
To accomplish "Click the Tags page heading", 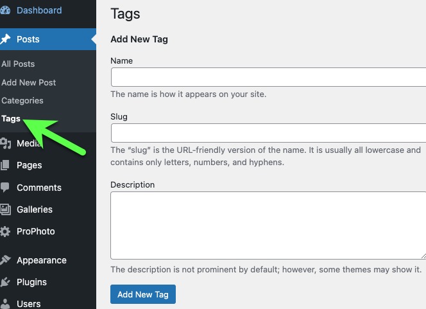I will pos(125,14).
